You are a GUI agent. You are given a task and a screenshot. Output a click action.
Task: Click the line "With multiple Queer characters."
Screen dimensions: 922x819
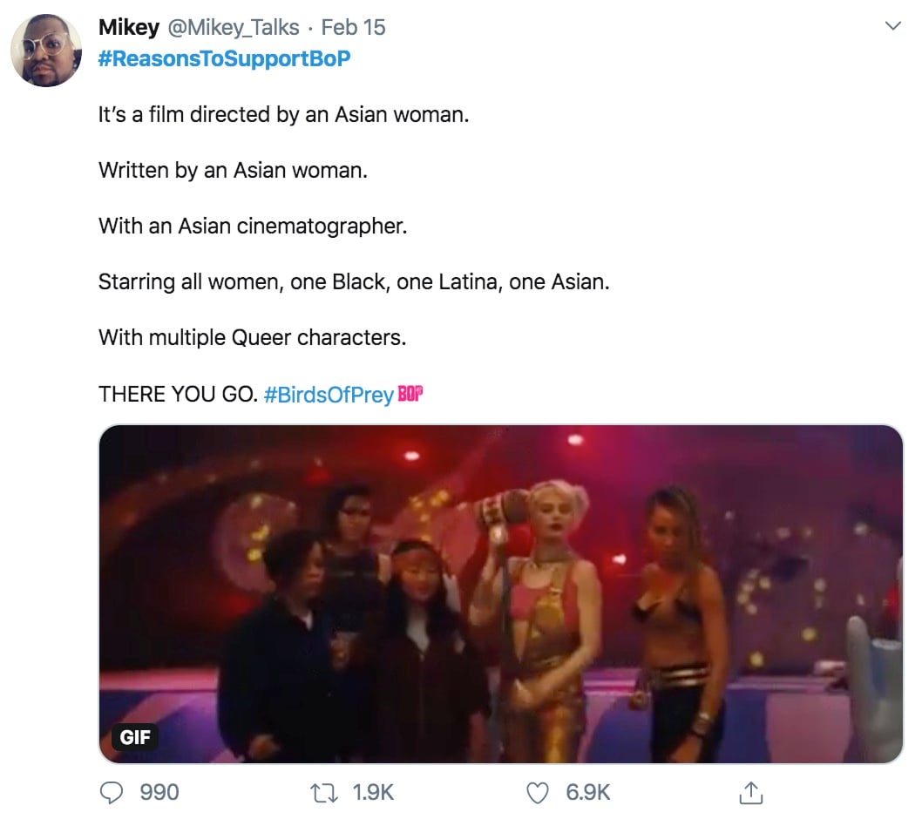tap(252, 337)
